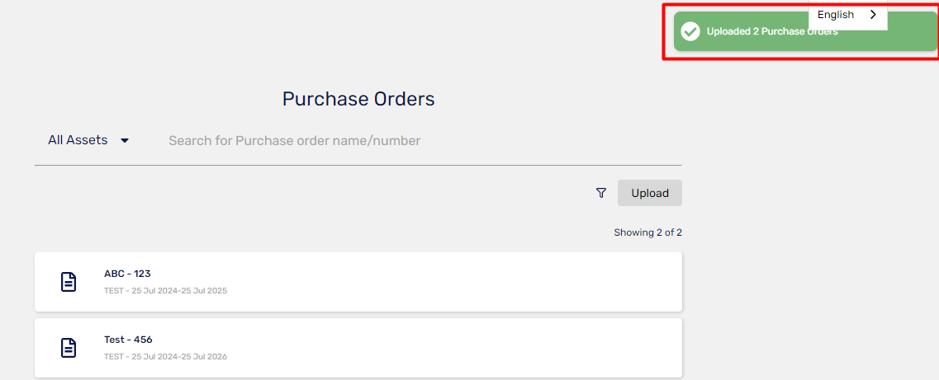Focus the purchase order search field

click(420, 140)
